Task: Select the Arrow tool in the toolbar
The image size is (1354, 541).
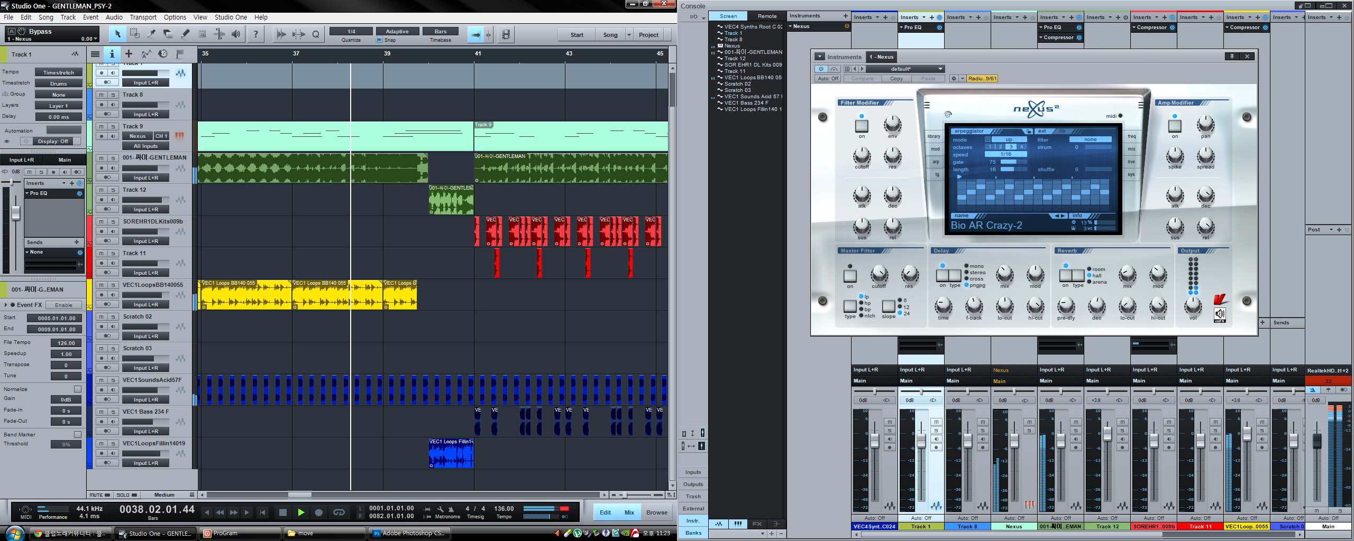Action: tap(118, 34)
